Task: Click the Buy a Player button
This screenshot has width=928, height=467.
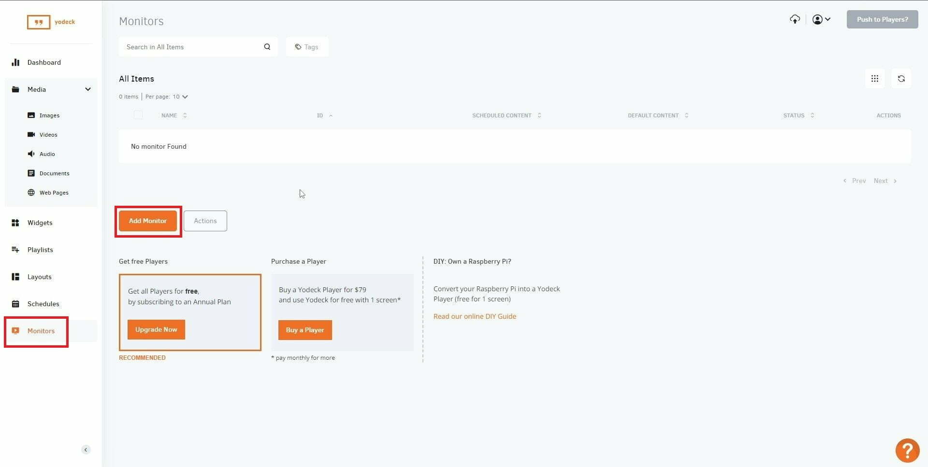Action: tap(305, 330)
